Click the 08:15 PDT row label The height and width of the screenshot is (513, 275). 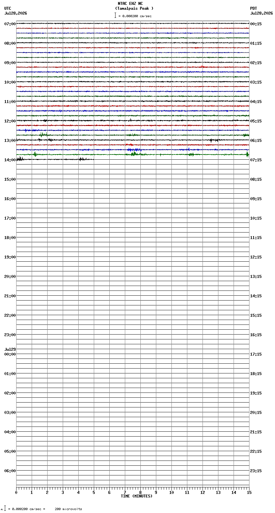(256, 179)
